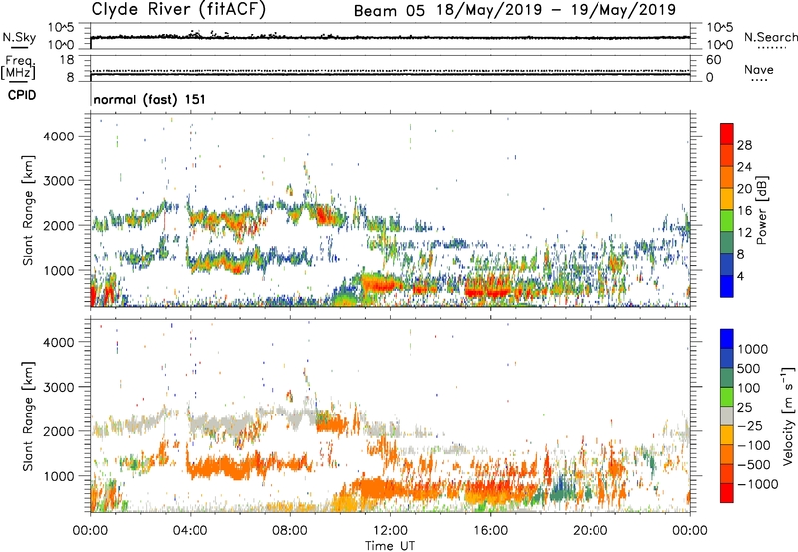Click the "normal (fast) 151" mode text
798x552 pixels.
tap(150, 99)
